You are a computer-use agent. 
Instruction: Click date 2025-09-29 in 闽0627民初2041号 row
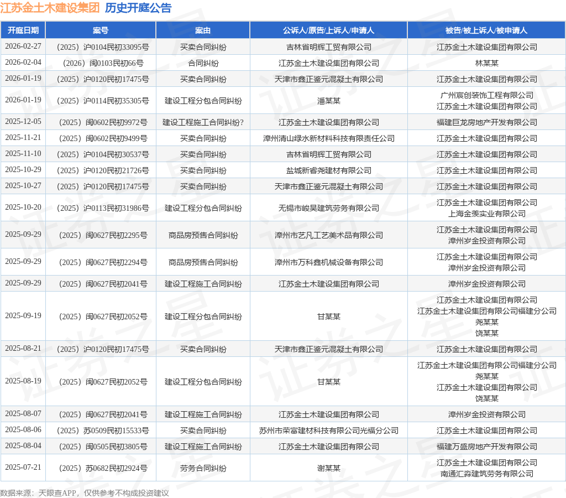23,283
